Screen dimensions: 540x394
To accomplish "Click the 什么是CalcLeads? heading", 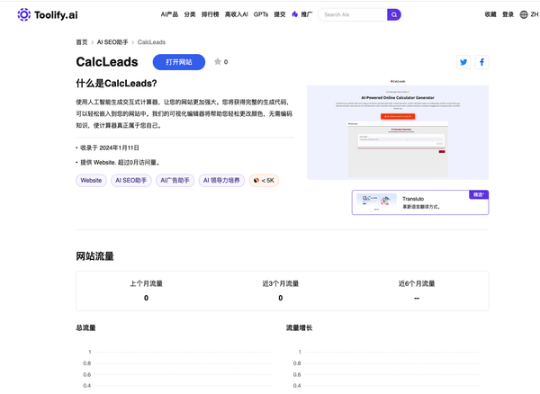I will point(116,84).
